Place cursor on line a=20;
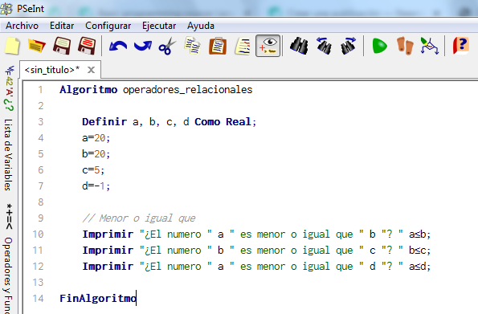Screen dimensions: 478x314 coord(96,138)
